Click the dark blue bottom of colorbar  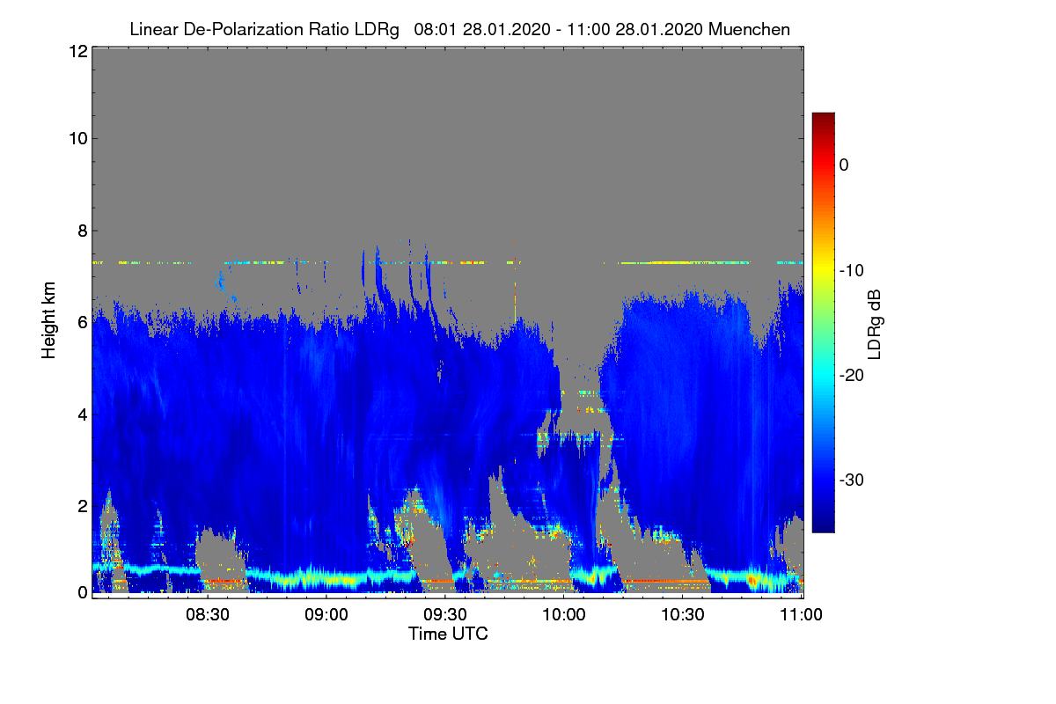(823, 525)
